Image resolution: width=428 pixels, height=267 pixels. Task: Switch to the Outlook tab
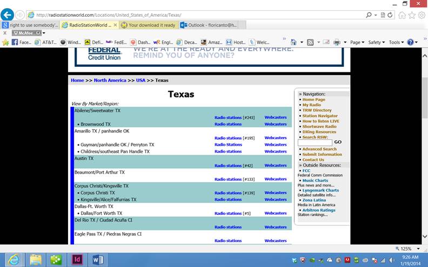(x=209, y=25)
